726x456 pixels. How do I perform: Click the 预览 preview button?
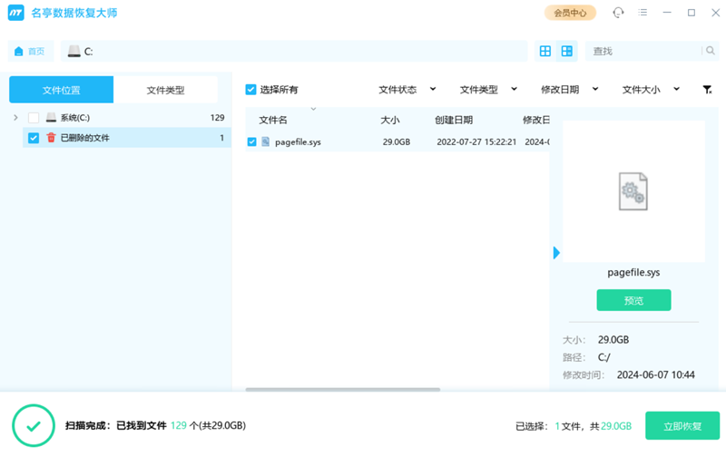click(633, 300)
